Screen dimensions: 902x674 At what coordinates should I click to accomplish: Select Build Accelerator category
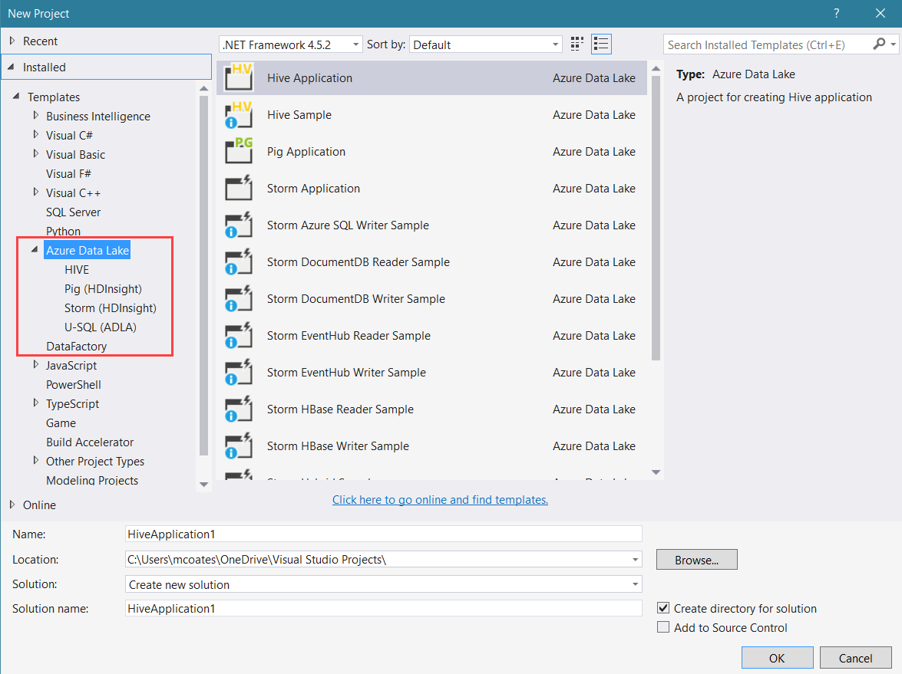coord(90,442)
